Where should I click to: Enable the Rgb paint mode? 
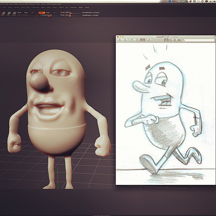click(x=26, y=13)
